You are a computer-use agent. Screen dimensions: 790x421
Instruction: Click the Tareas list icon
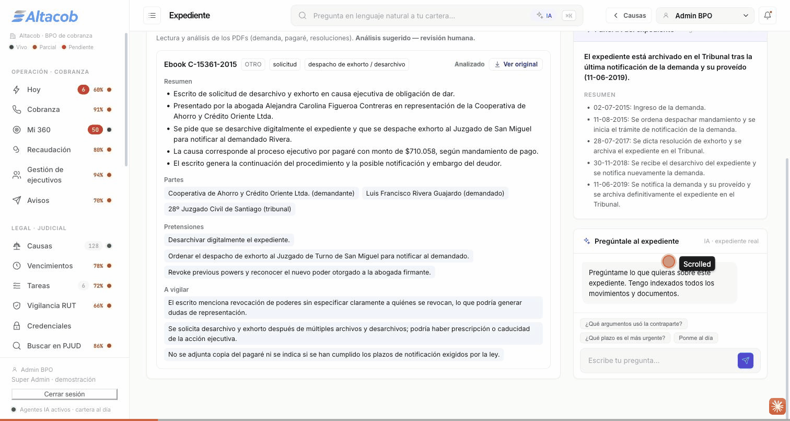click(x=17, y=286)
